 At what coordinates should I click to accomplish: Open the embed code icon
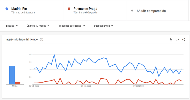pos(177,39)
